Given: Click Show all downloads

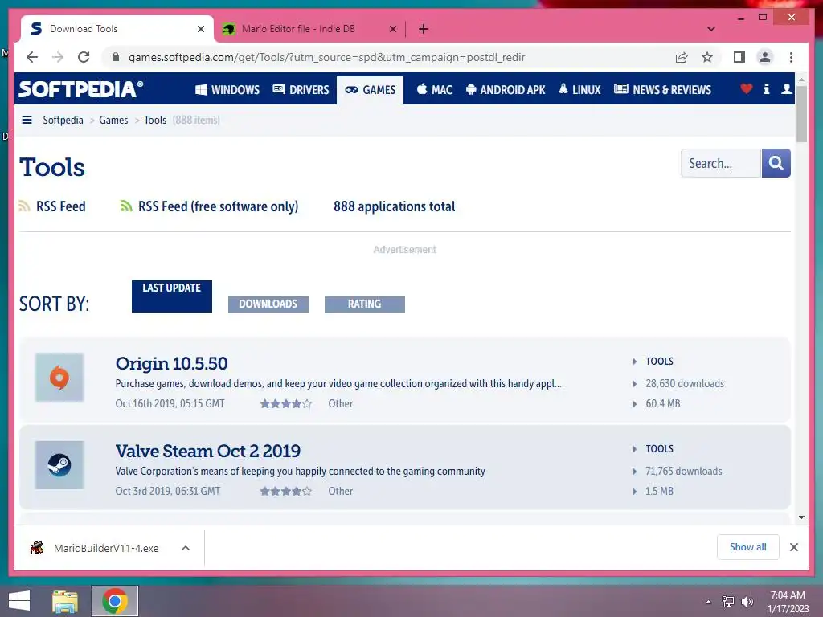Looking at the screenshot, I should [x=748, y=547].
